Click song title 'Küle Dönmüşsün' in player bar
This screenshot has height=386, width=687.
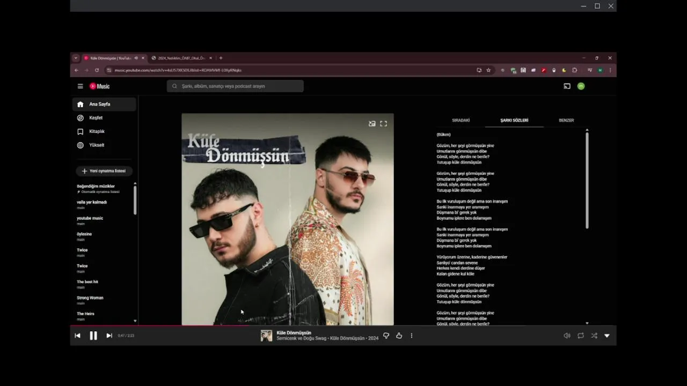[294, 333]
